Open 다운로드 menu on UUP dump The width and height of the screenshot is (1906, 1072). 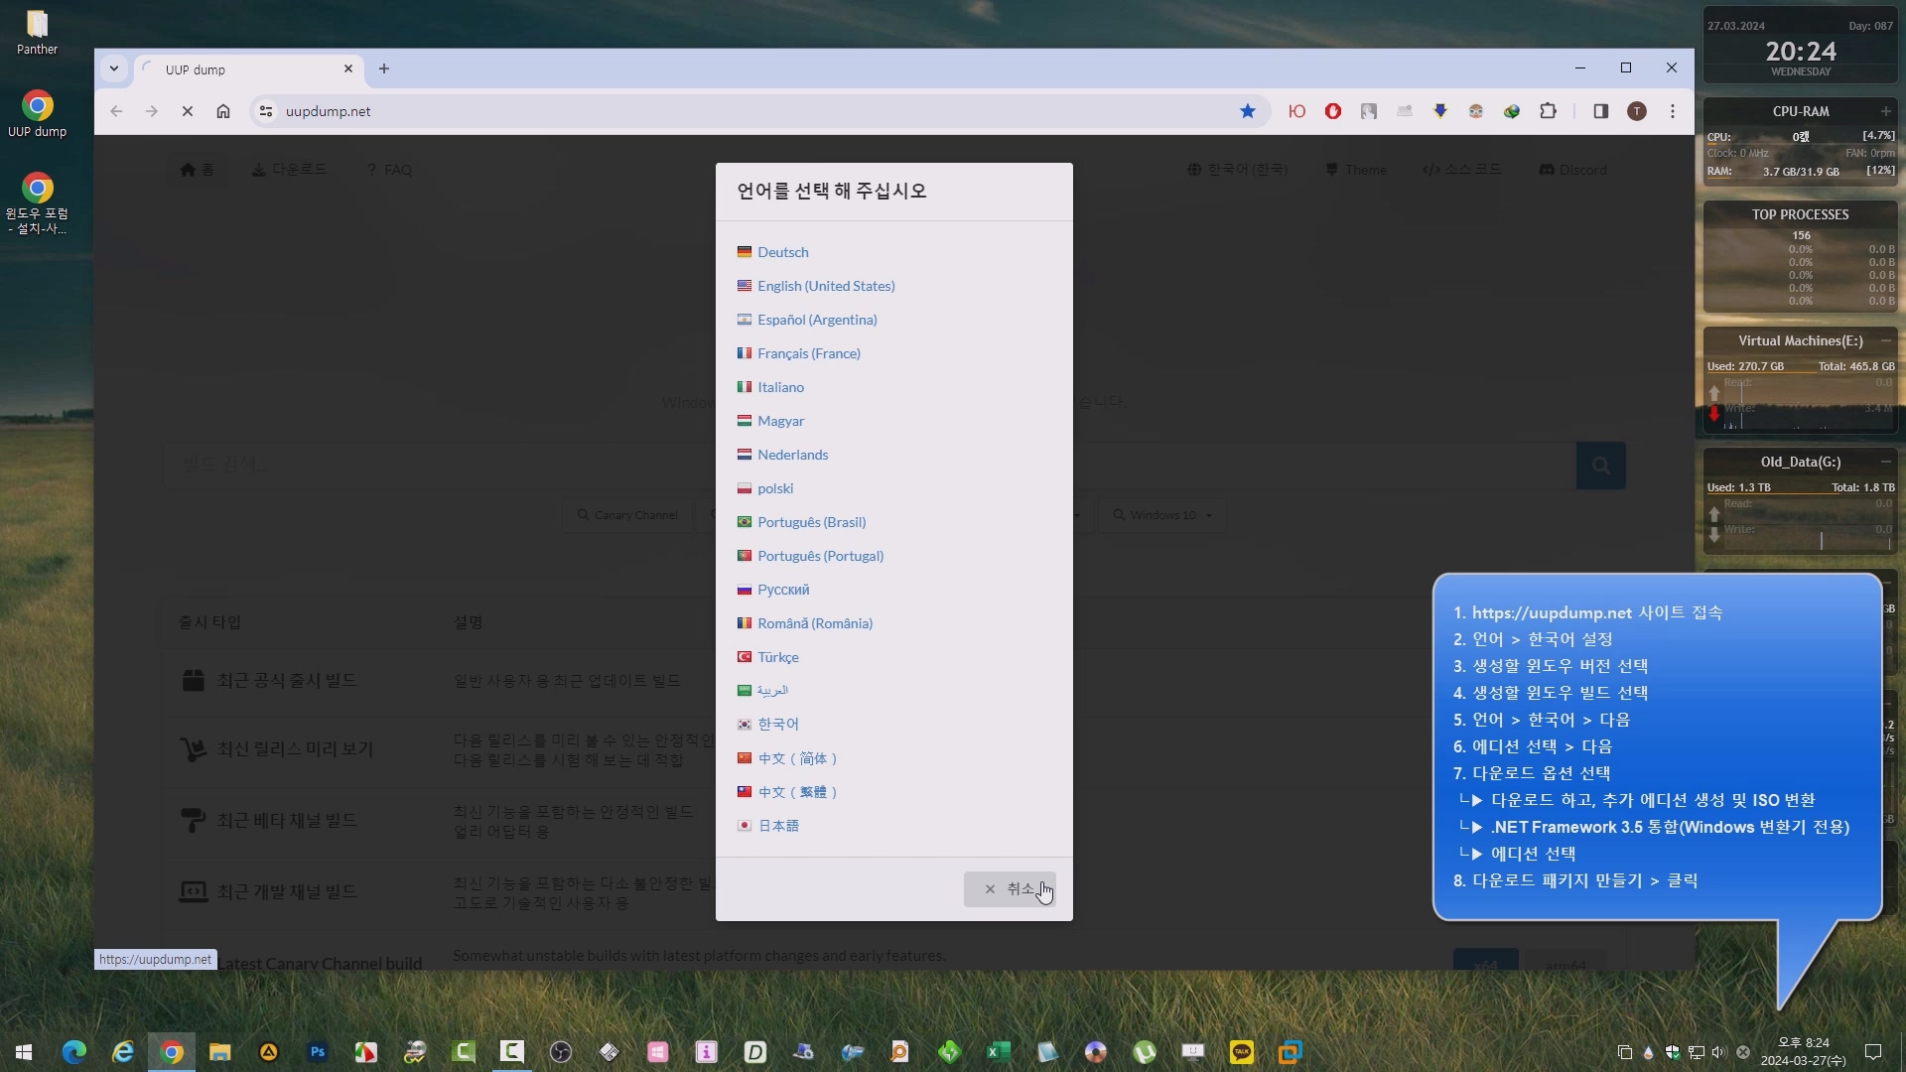coord(289,170)
